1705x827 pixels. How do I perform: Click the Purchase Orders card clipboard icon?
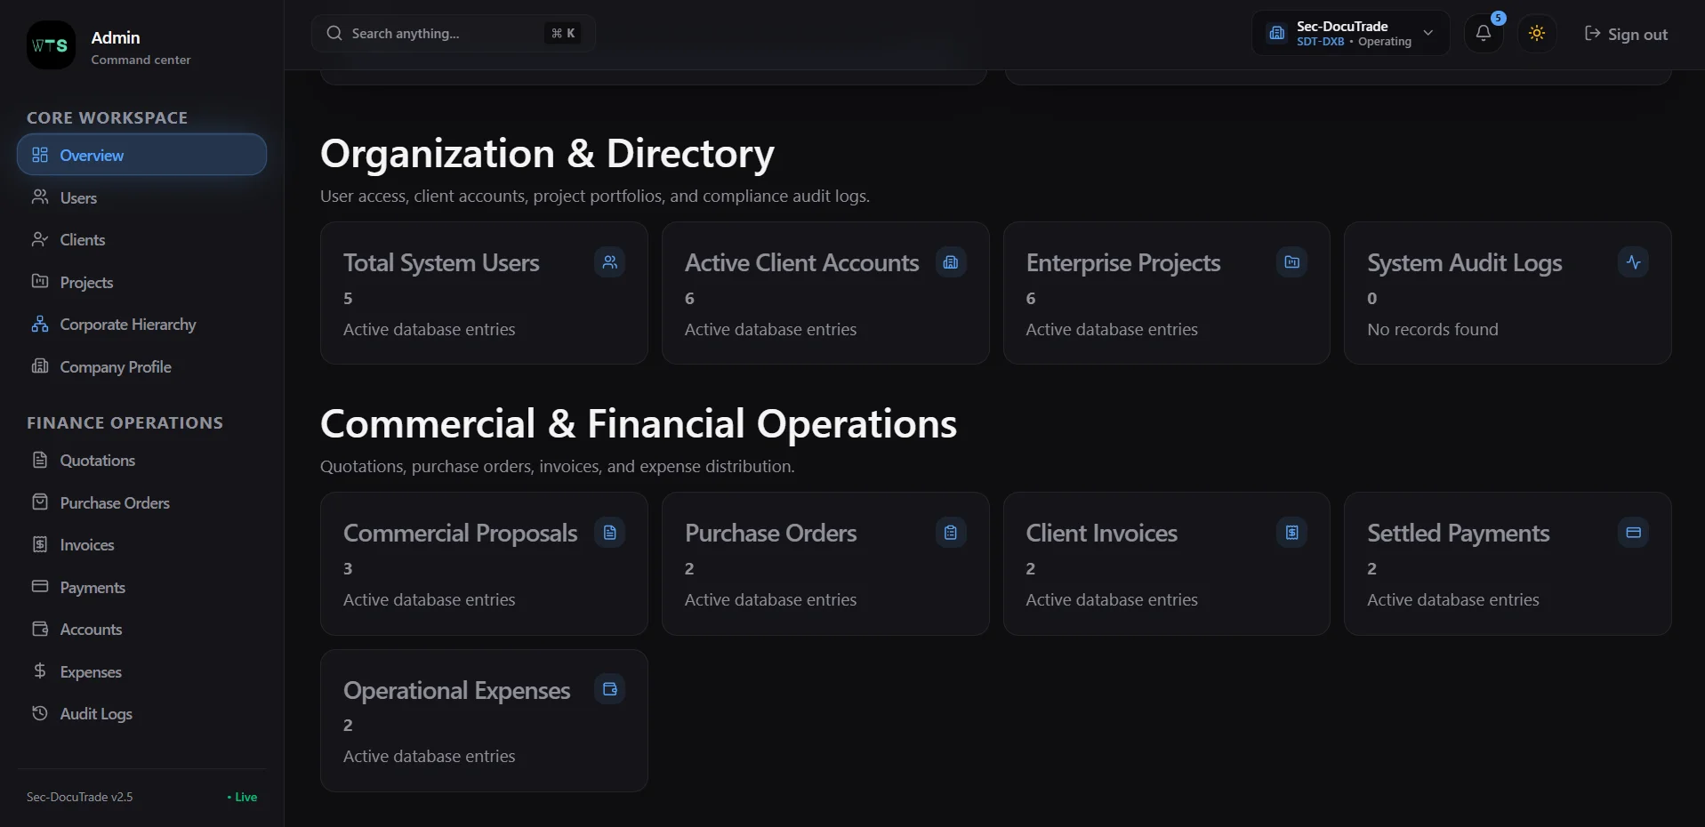[951, 533]
